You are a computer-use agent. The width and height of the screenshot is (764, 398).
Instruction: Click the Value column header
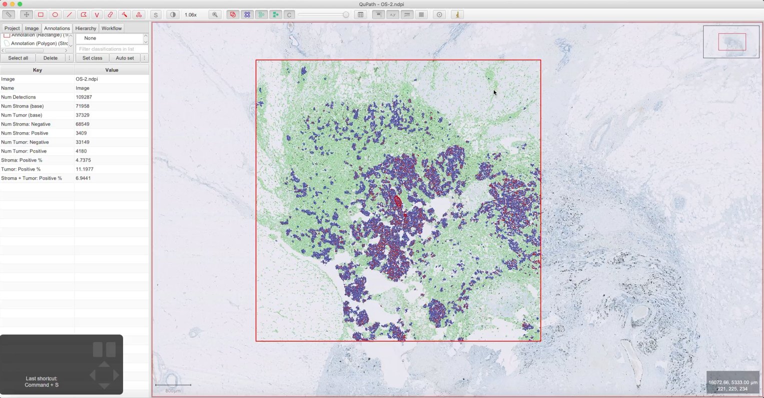click(x=112, y=70)
